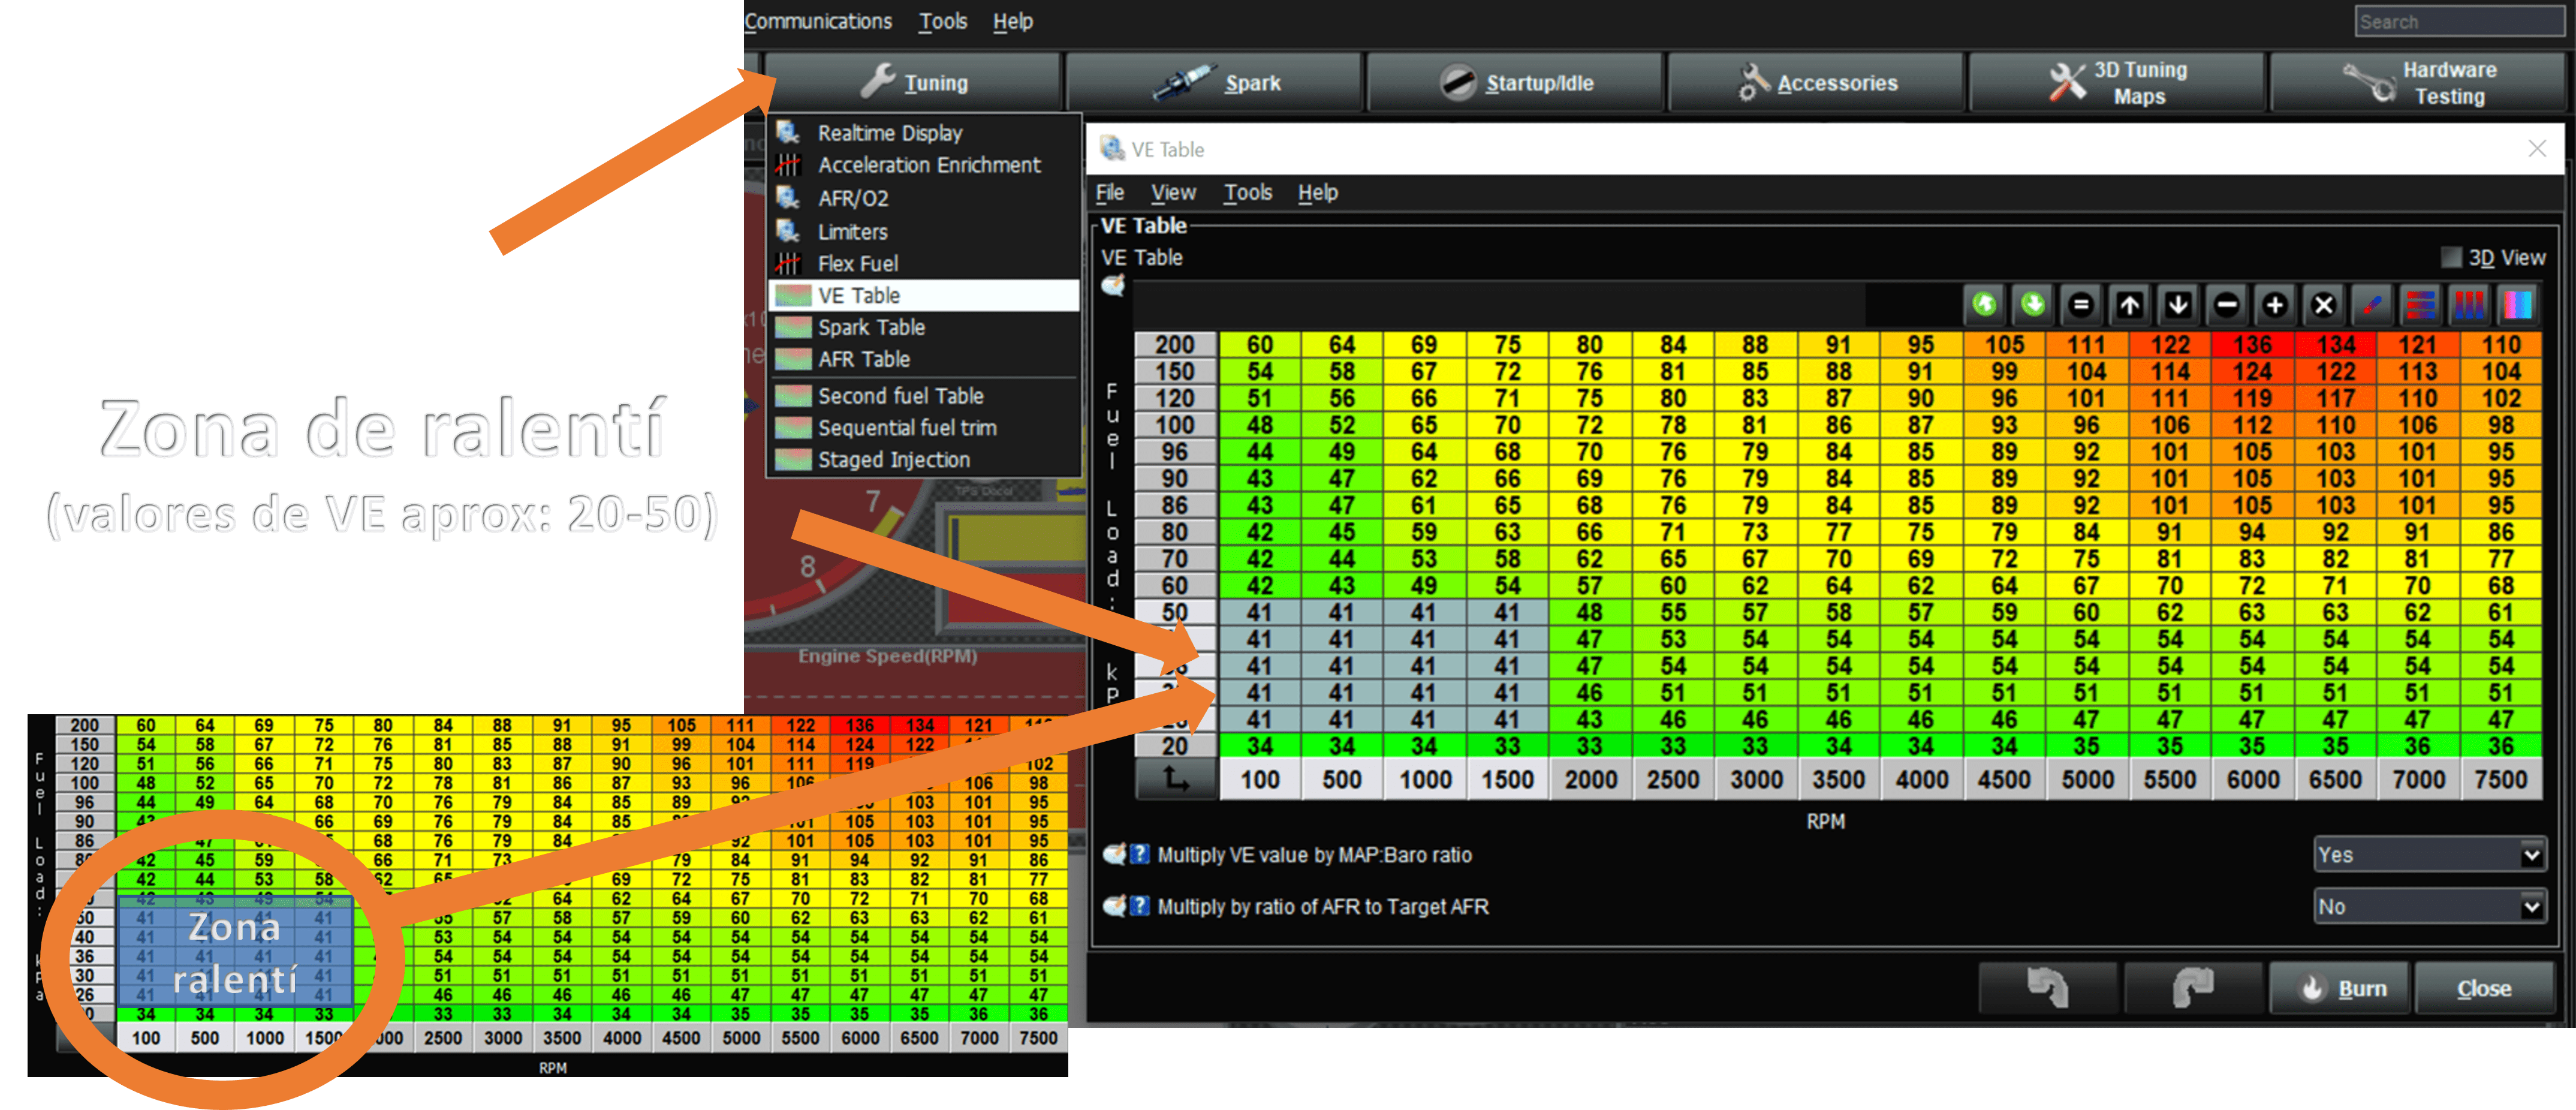Click the plus (add) icon
This screenshot has width=2576, height=1110.
2275,305
